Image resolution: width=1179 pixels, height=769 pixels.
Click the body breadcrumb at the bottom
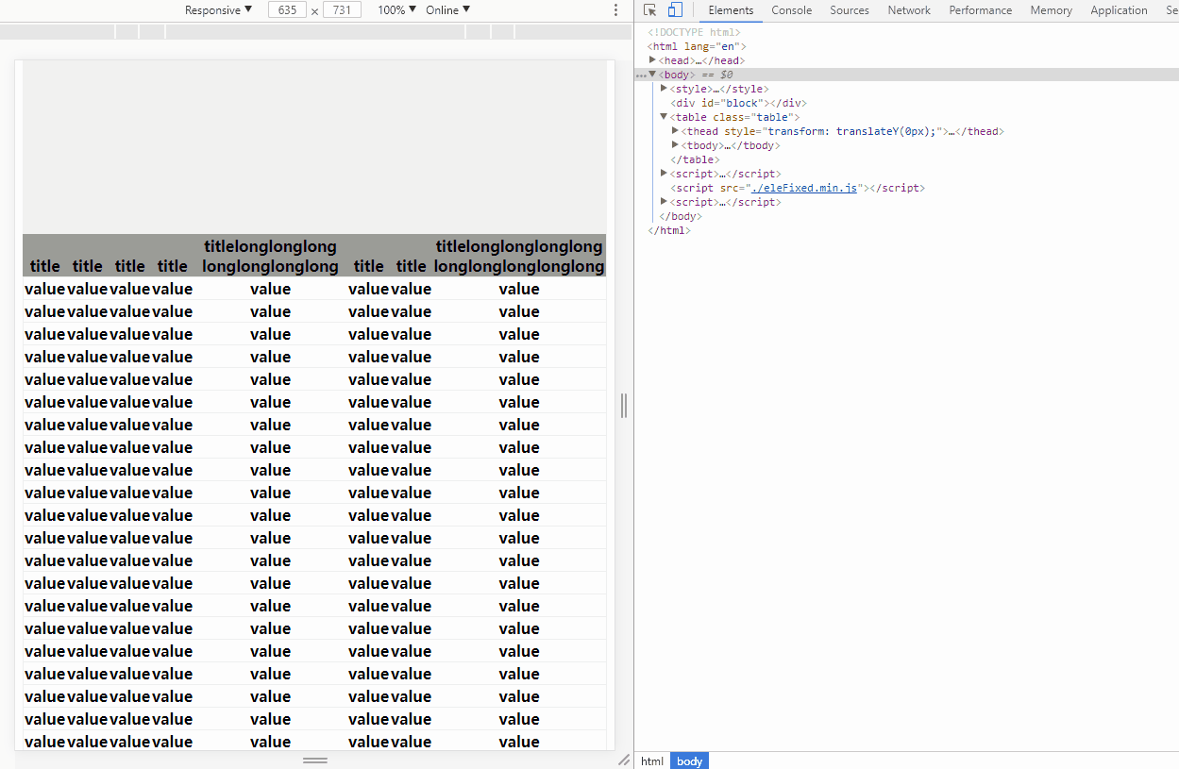689,761
